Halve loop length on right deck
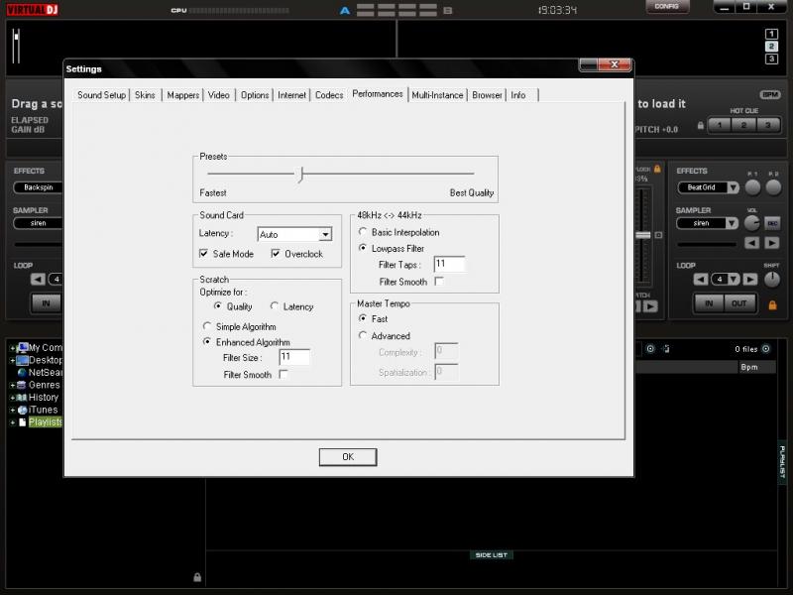This screenshot has height=595, width=793. coord(701,280)
